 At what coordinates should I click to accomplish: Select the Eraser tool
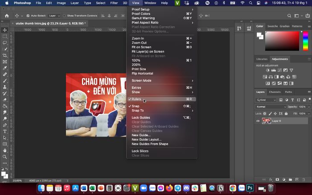(x=5, y=100)
